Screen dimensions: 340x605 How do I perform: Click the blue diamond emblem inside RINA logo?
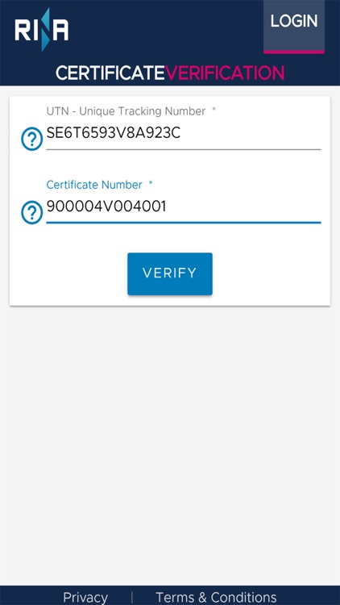click(45, 30)
